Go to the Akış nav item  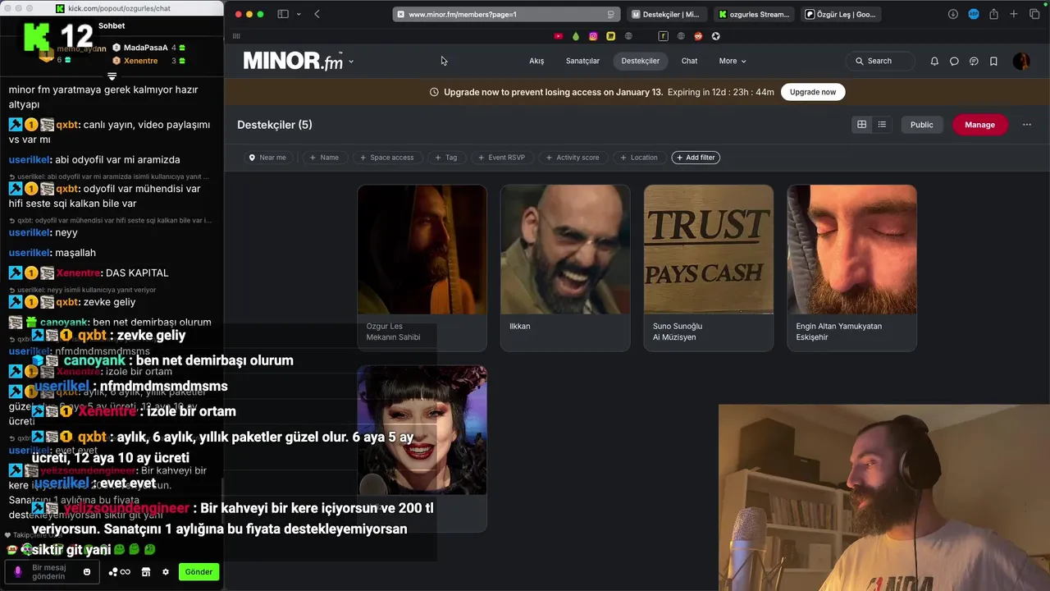click(536, 61)
